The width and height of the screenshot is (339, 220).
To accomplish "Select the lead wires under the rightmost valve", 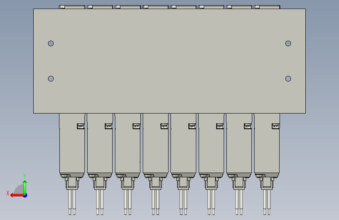I will (x=267, y=202).
